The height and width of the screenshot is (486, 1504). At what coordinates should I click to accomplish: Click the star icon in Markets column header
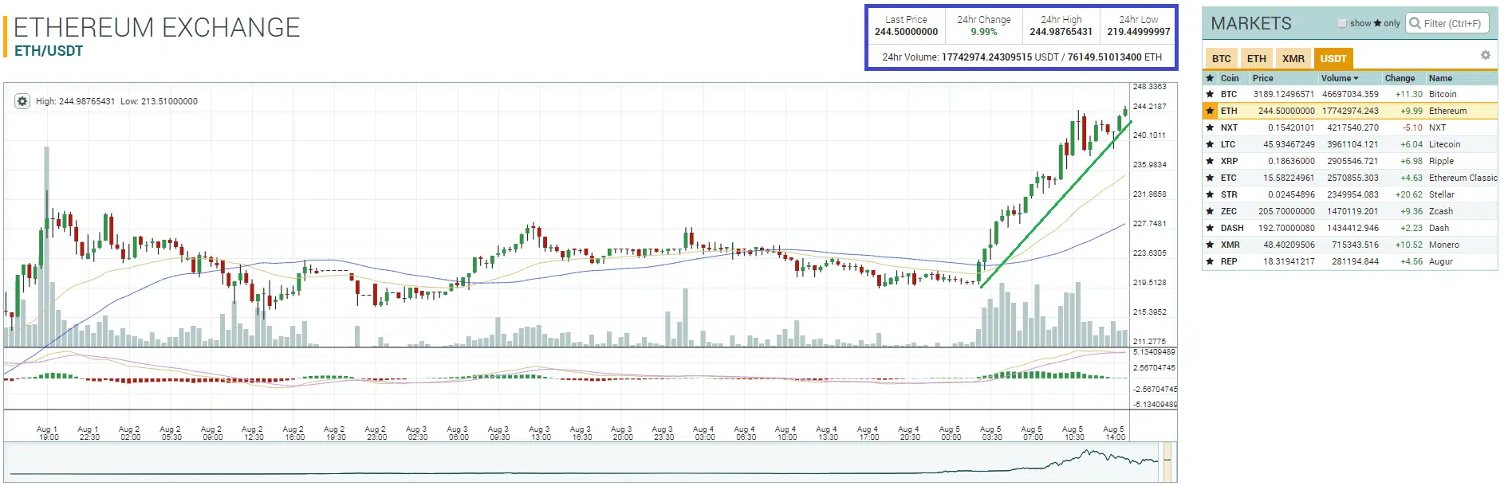click(x=1210, y=78)
